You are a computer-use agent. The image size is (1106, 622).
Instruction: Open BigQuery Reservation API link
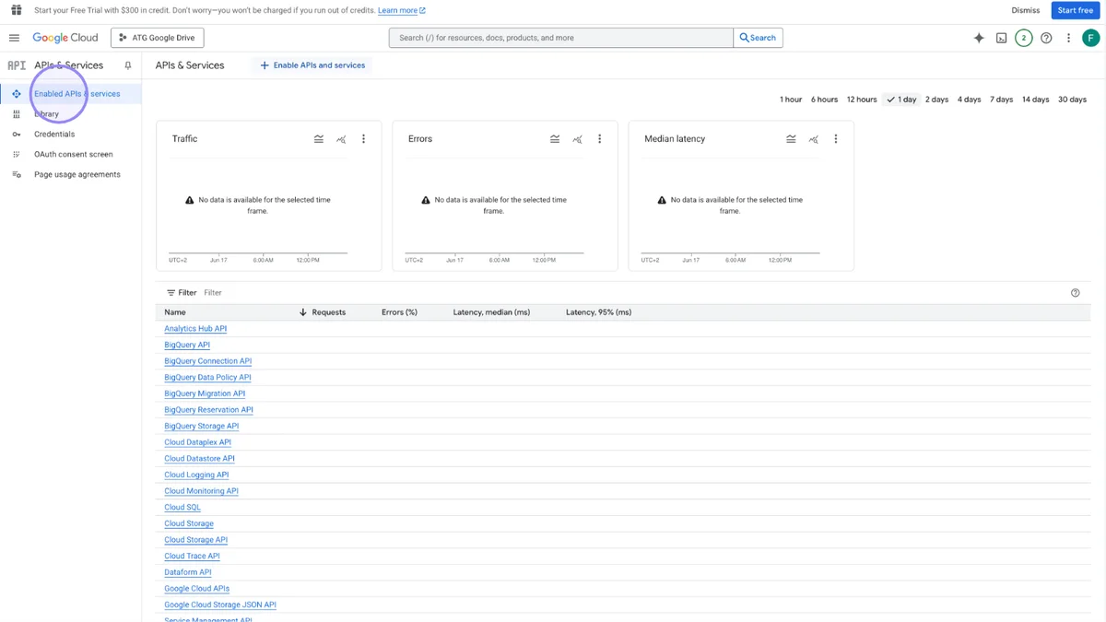[208, 410]
